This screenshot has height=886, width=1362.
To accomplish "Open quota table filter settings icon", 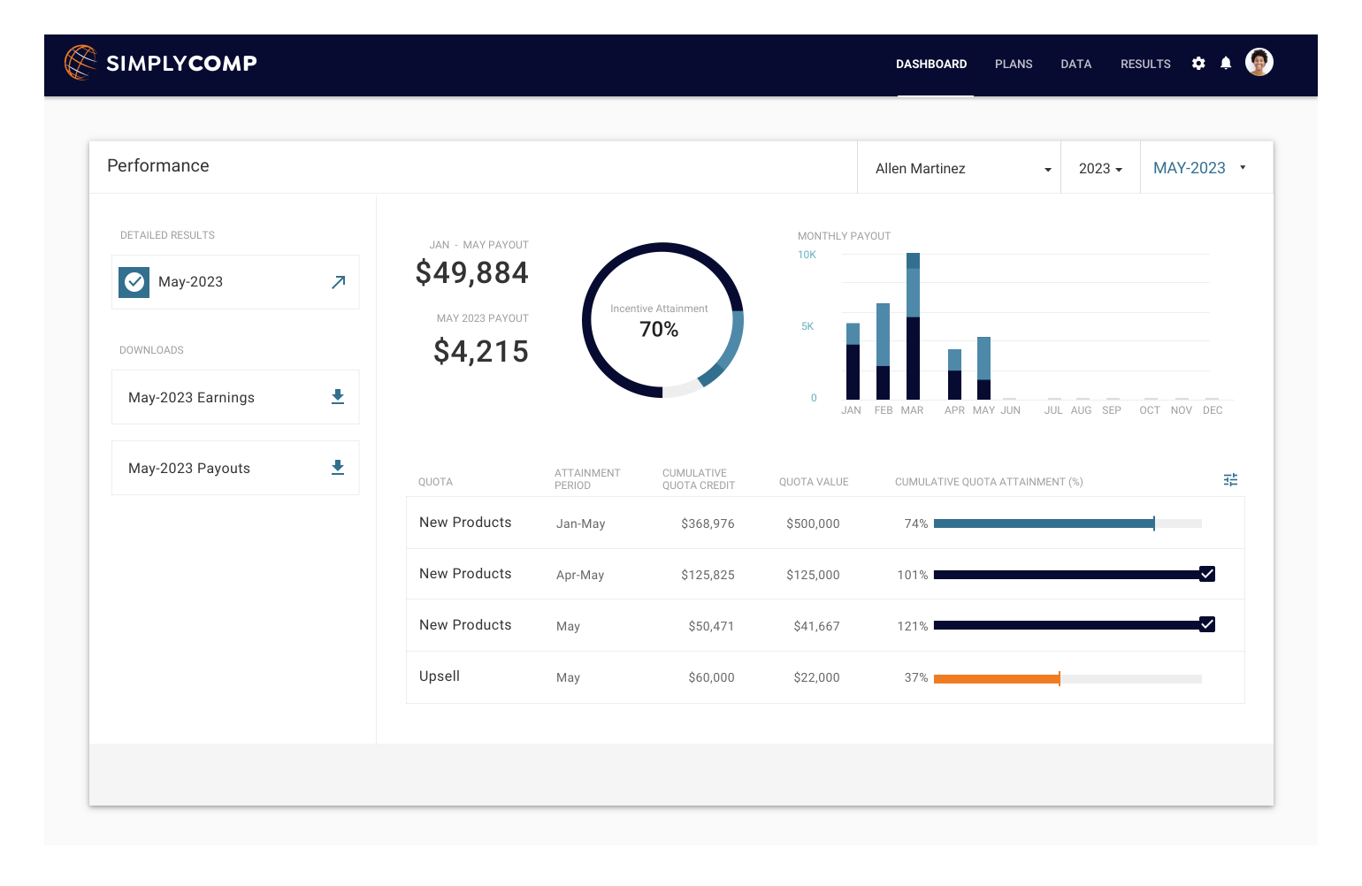I will click(1230, 480).
